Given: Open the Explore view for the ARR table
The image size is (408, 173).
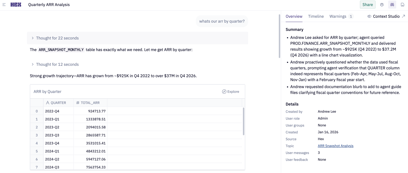Looking at the screenshot, I should (x=231, y=91).
